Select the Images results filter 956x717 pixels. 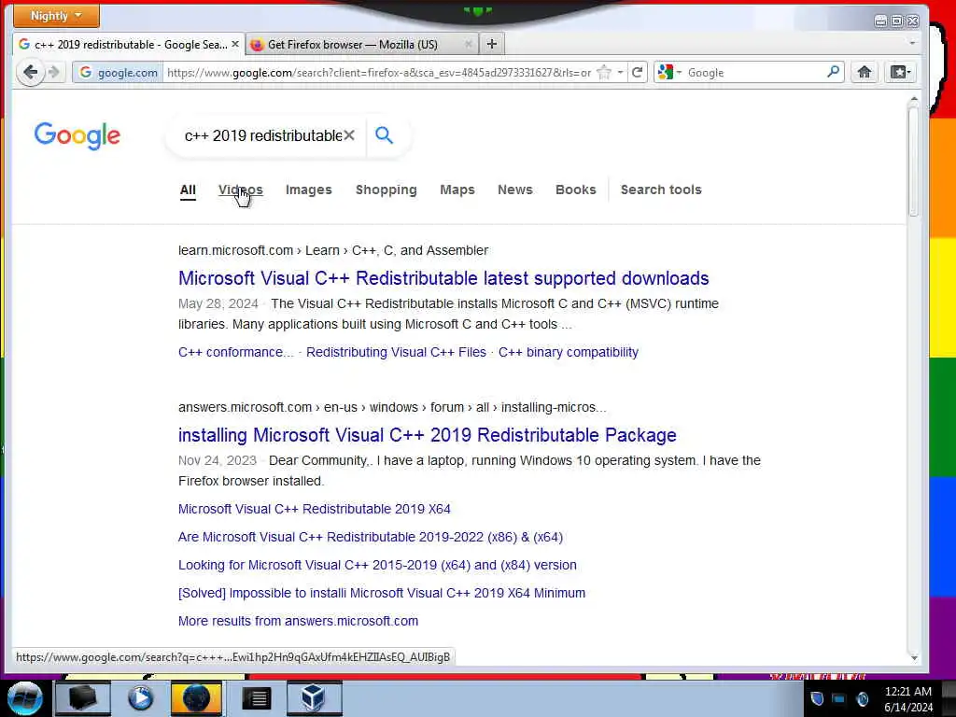coord(308,190)
